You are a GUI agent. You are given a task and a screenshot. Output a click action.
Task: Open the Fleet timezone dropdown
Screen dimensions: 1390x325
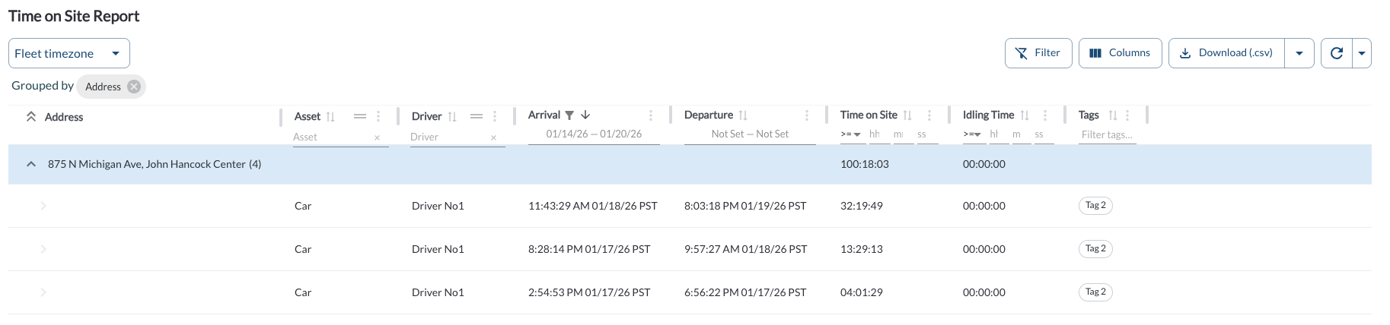pos(69,53)
